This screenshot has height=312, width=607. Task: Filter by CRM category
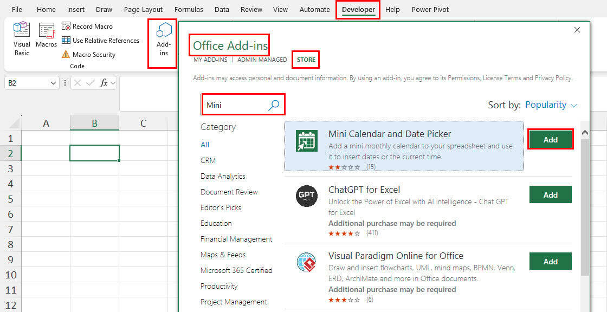pyautogui.click(x=208, y=160)
